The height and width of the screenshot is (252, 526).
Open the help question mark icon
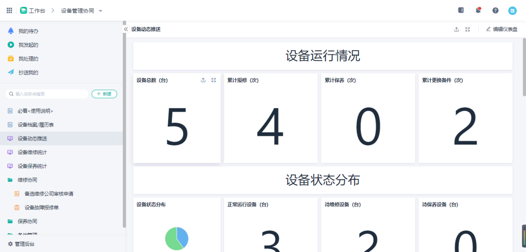click(495, 10)
